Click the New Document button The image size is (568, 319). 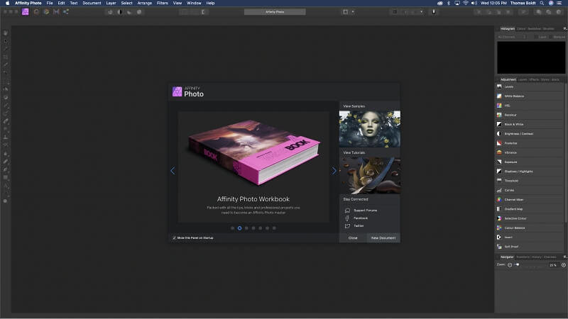(x=383, y=238)
